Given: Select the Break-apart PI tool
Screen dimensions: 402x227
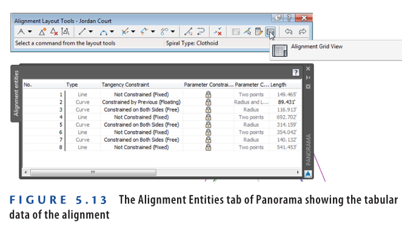Looking at the screenshot, I should [65, 31].
